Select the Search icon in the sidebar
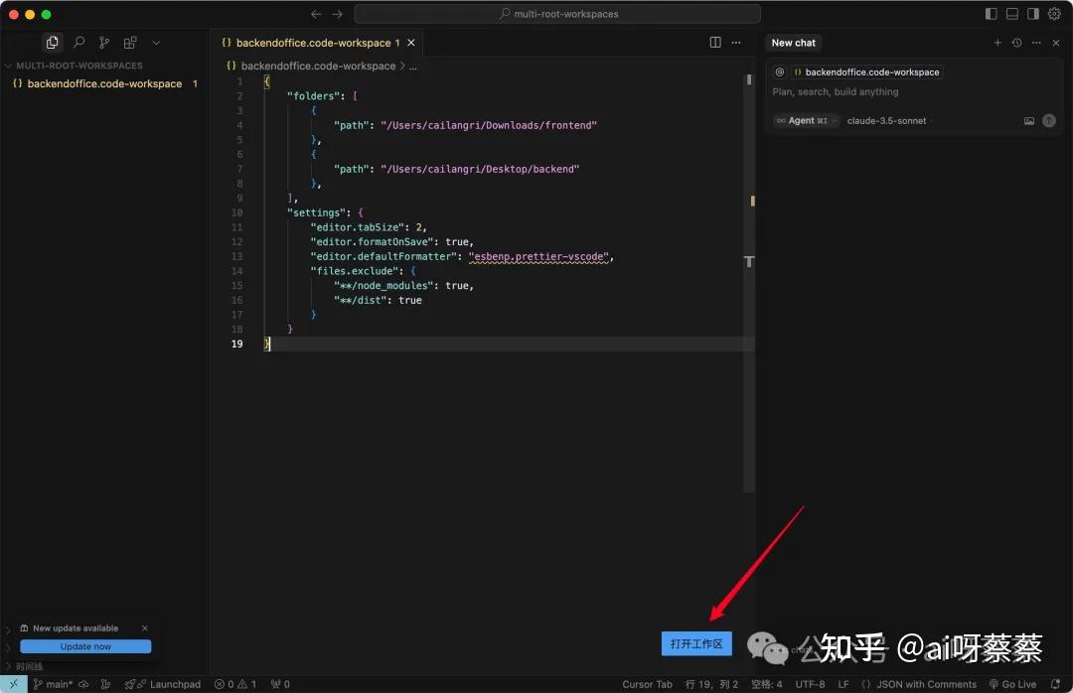1073x693 pixels. [77, 43]
